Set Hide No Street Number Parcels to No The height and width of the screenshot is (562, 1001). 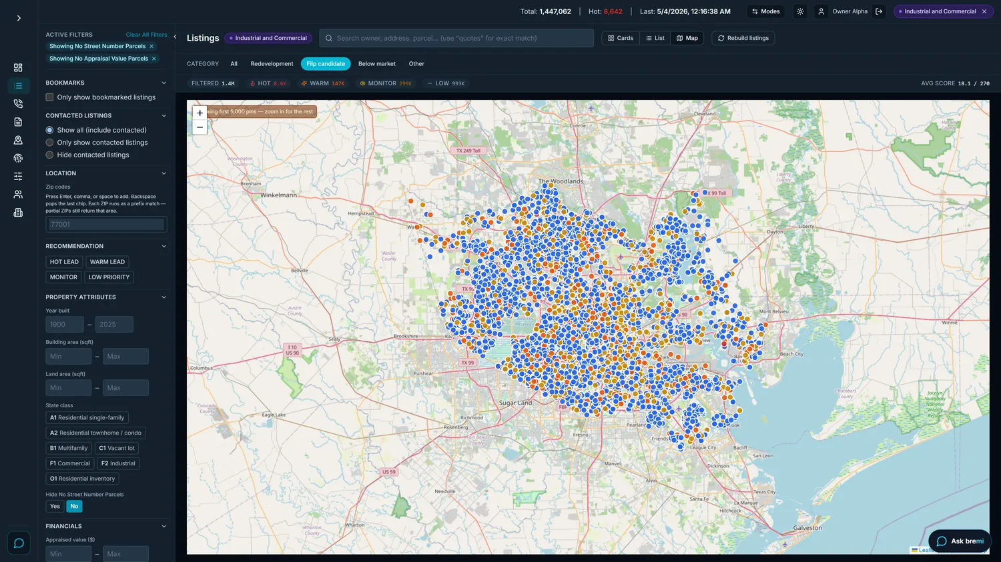74,506
